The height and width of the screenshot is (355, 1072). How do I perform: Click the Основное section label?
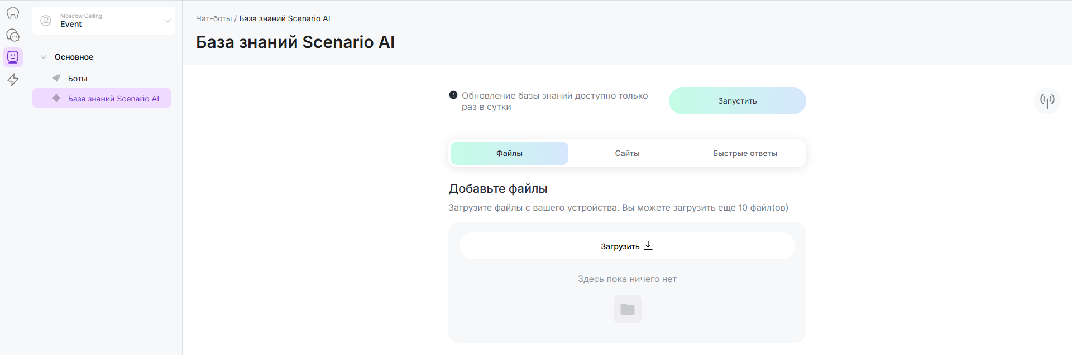[74, 57]
